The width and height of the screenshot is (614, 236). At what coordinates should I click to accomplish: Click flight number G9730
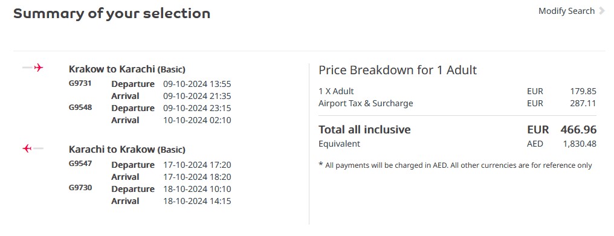tap(80, 188)
